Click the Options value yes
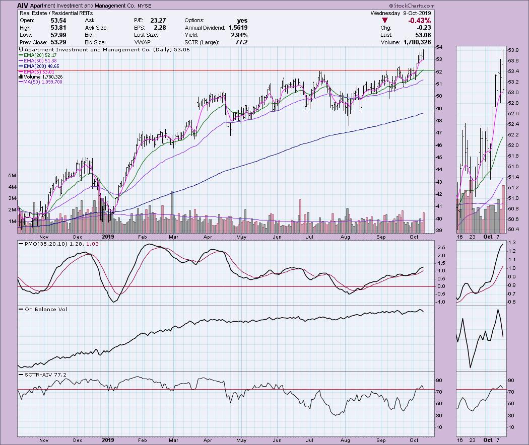Image resolution: width=529 pixels, height=445 pixels. tap(242, 21)
